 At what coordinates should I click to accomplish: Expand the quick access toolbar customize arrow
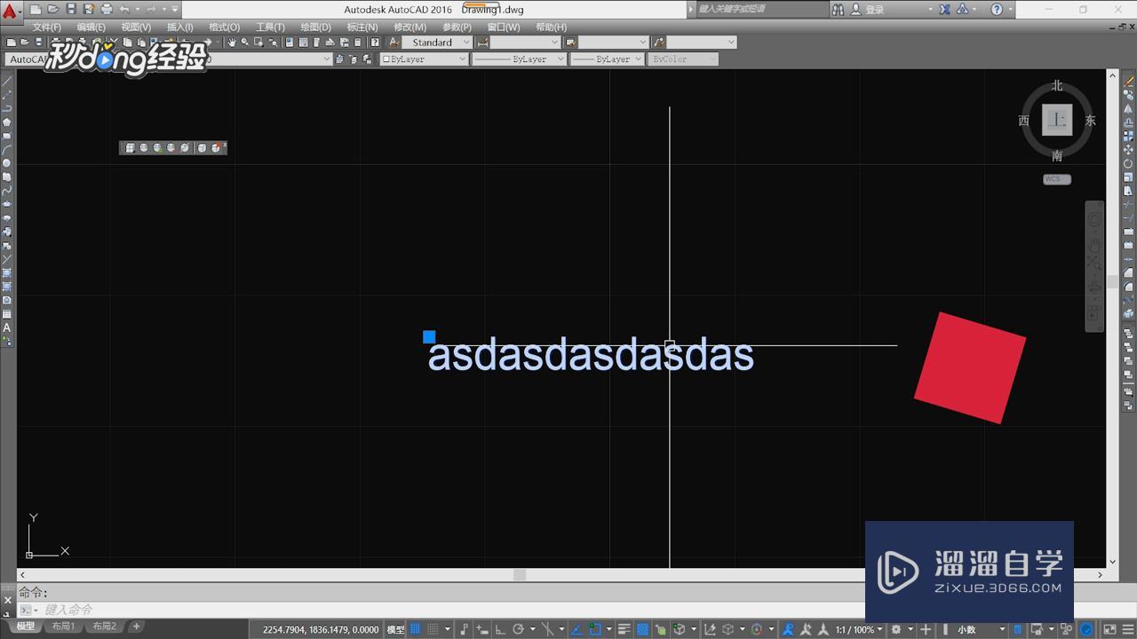[174, 9]
